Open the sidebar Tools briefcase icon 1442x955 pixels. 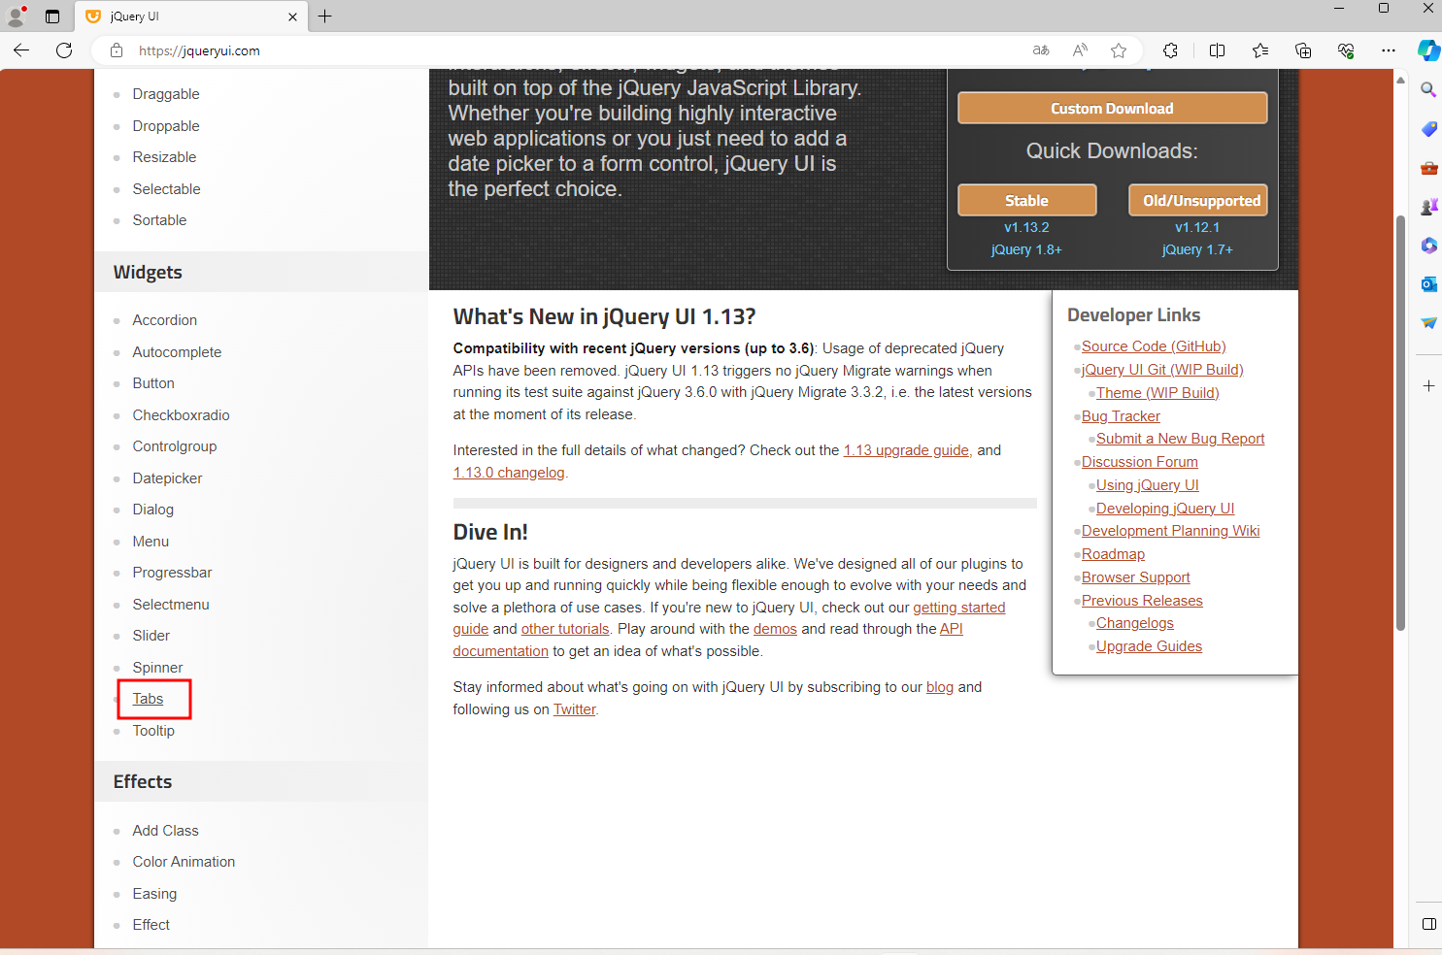[x=1428, y=168]
